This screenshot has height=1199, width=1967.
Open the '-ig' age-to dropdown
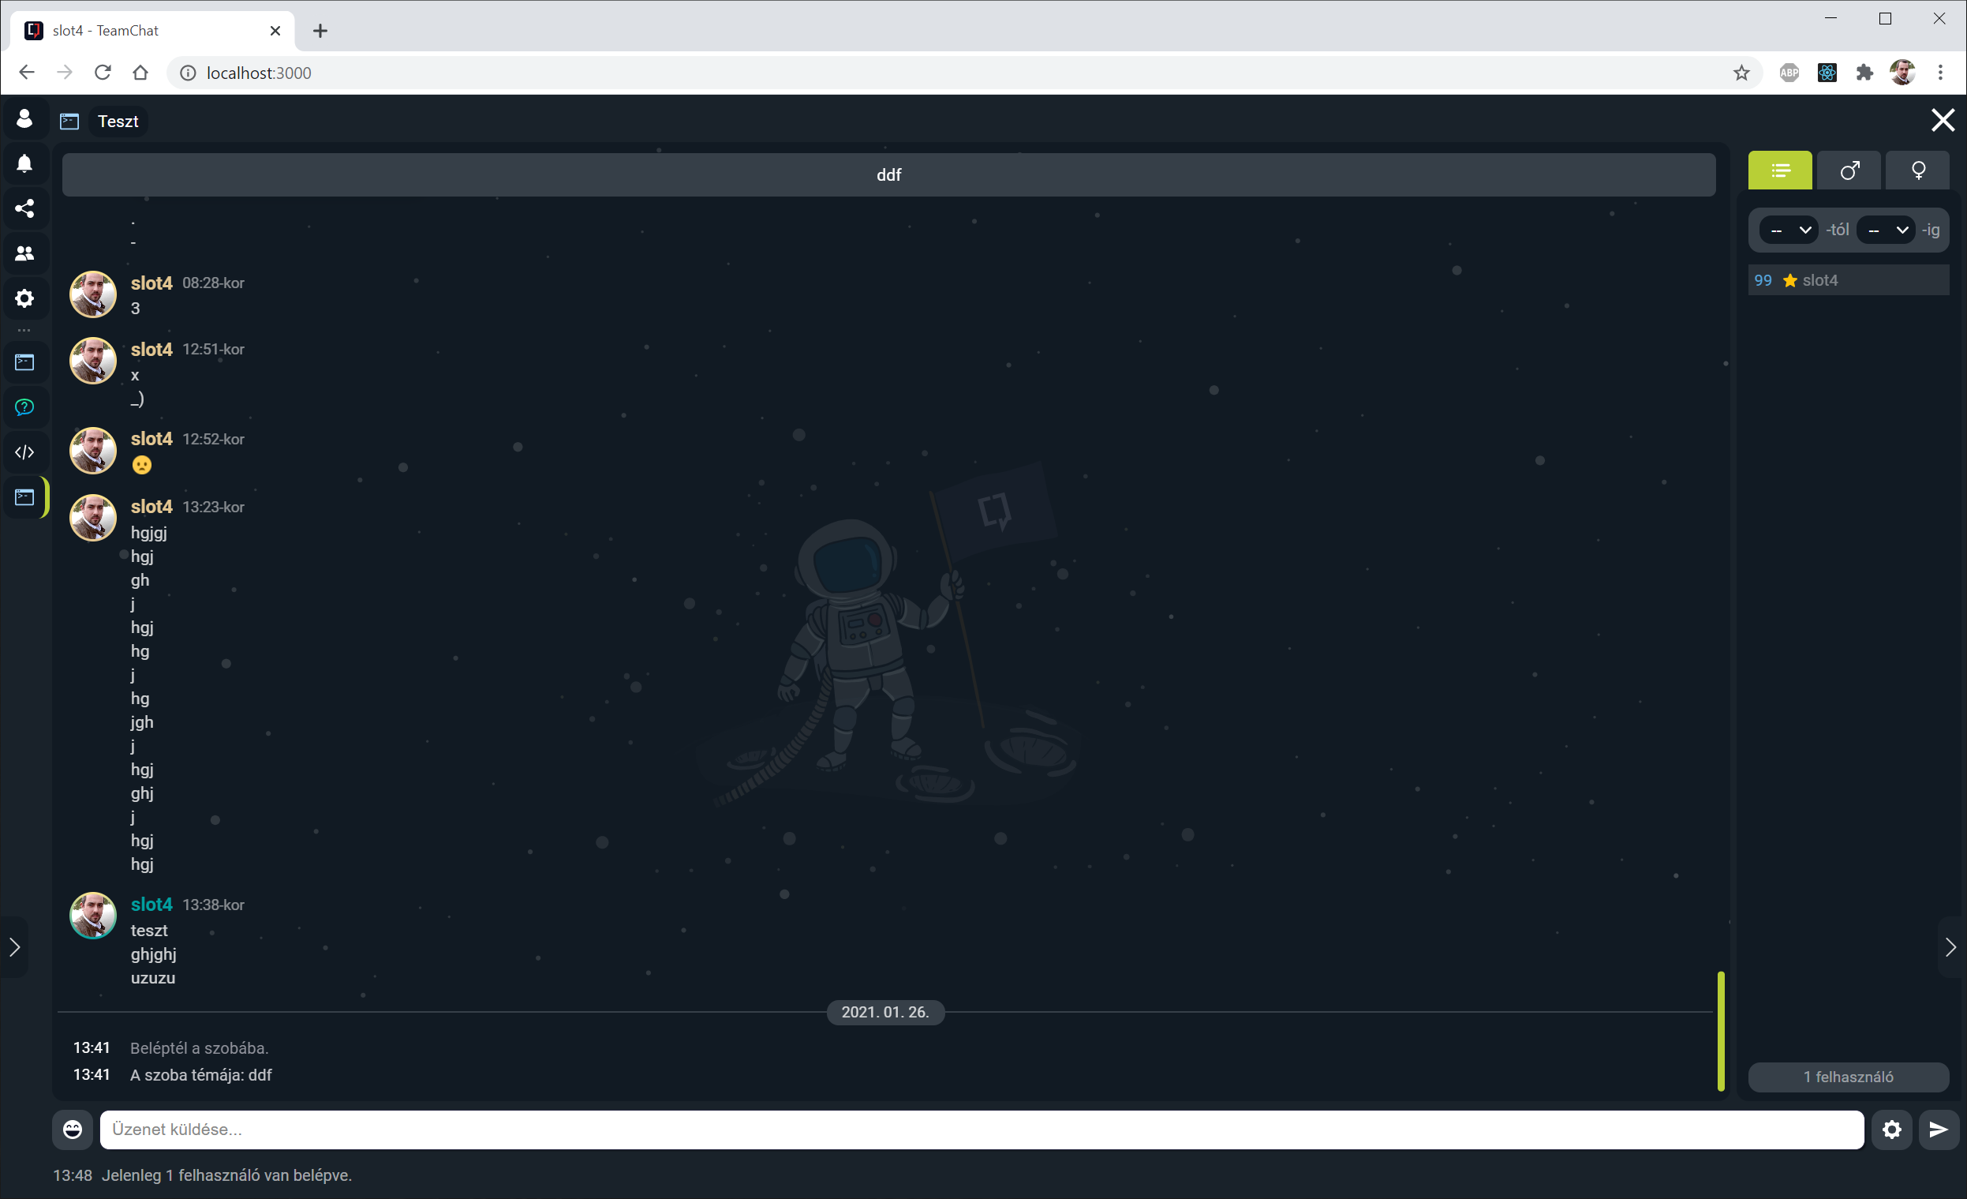tap(1886, 230)
